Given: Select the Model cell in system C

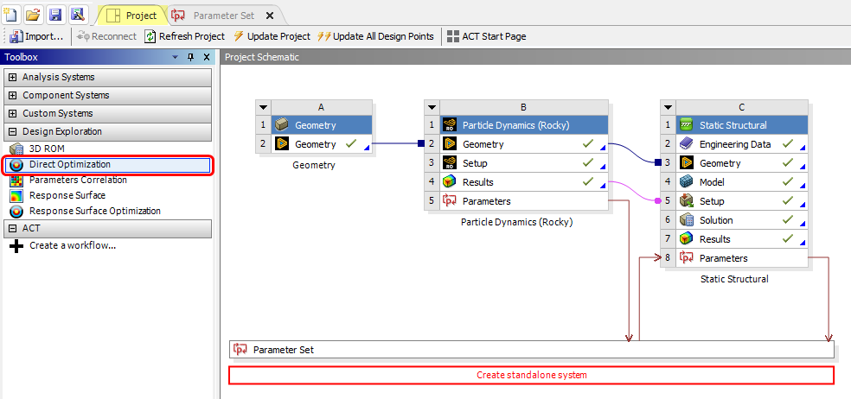Looking at the screenshot, I should (x=742, y=182).
